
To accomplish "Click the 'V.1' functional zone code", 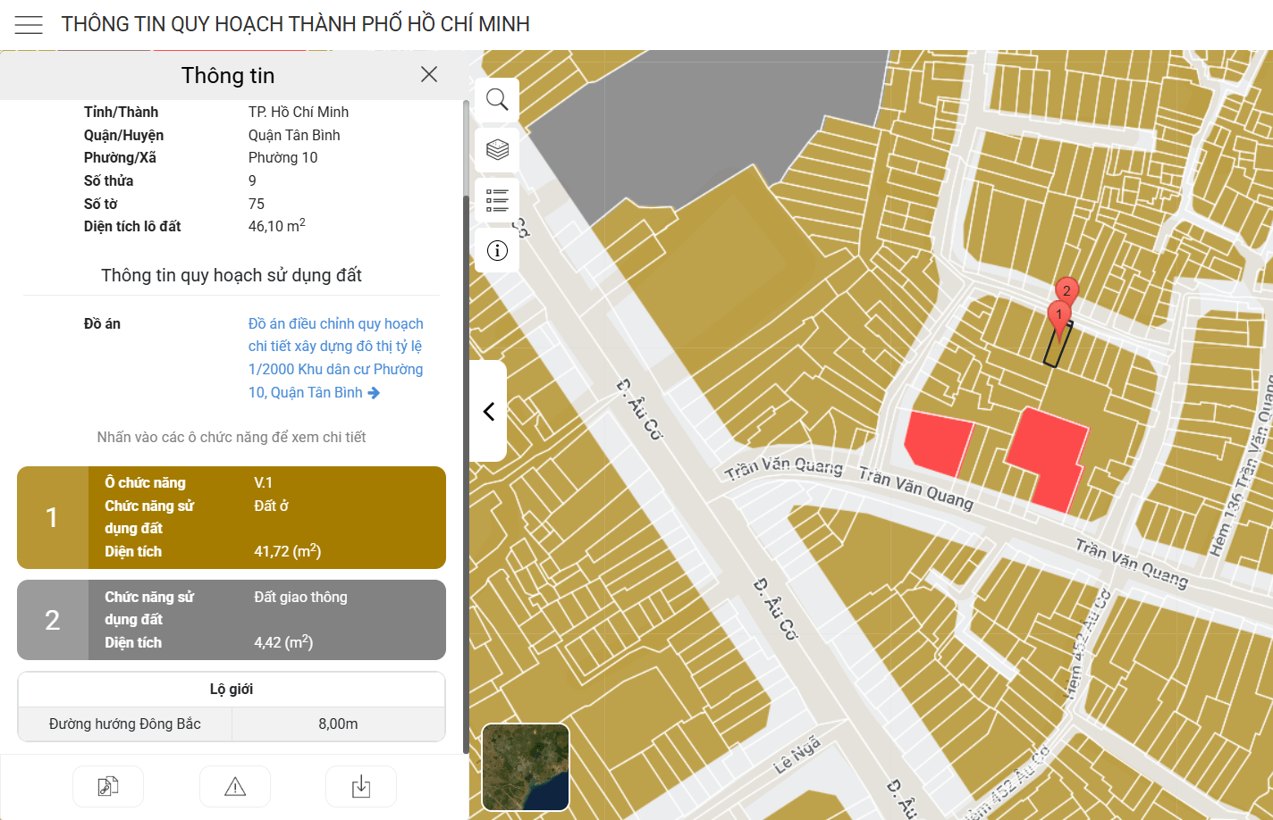I will click(x=263, y=482).
